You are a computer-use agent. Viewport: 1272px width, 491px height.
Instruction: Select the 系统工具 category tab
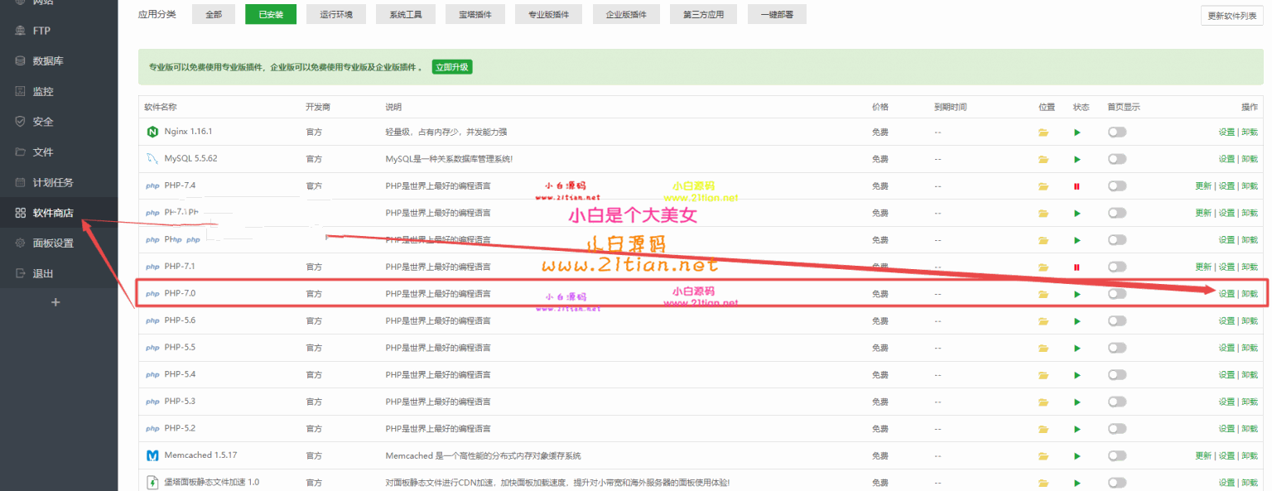406,14
